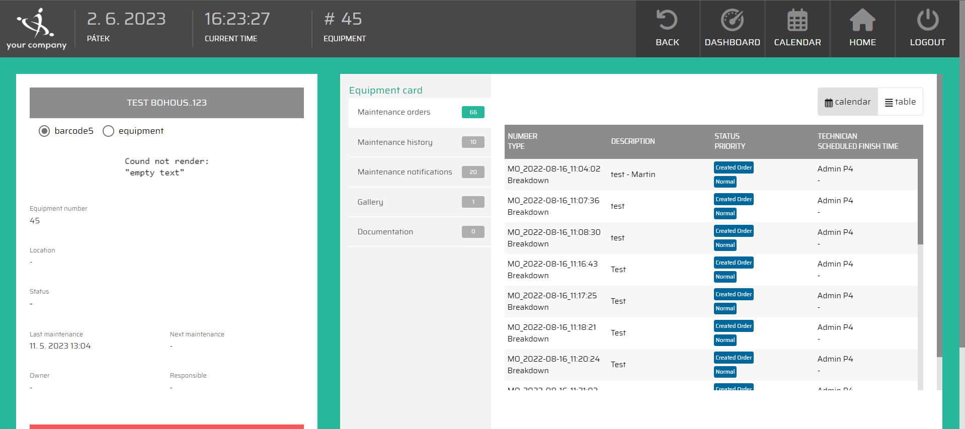
Task: Open the Dashboard gauge icon
Action: [x=732, y=21]
